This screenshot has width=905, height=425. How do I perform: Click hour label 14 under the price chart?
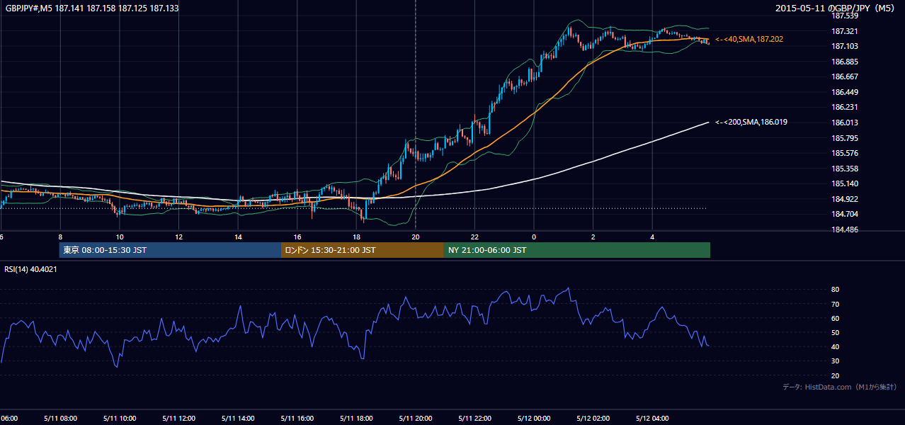pos(238,237)
